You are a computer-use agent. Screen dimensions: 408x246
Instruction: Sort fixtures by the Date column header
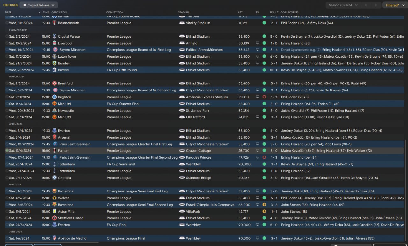tap(8, 12)
